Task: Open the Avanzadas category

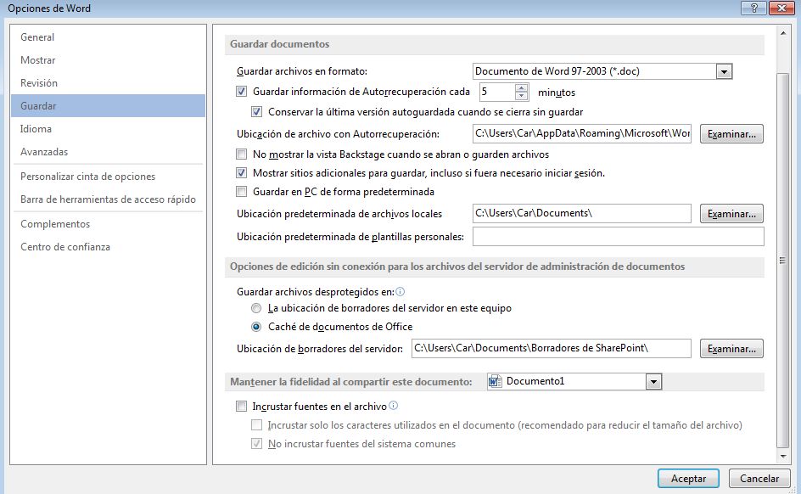Action: pyautogui.click(x=44, y=152)
